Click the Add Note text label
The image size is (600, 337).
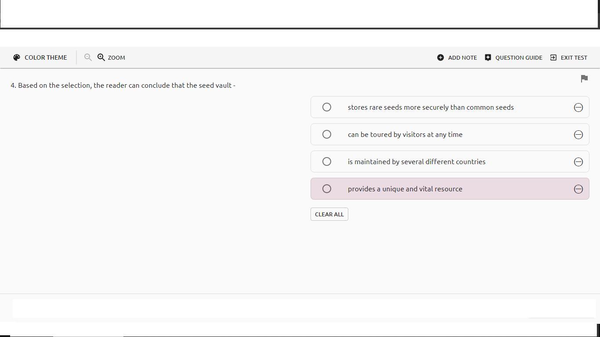coord(462,57)
